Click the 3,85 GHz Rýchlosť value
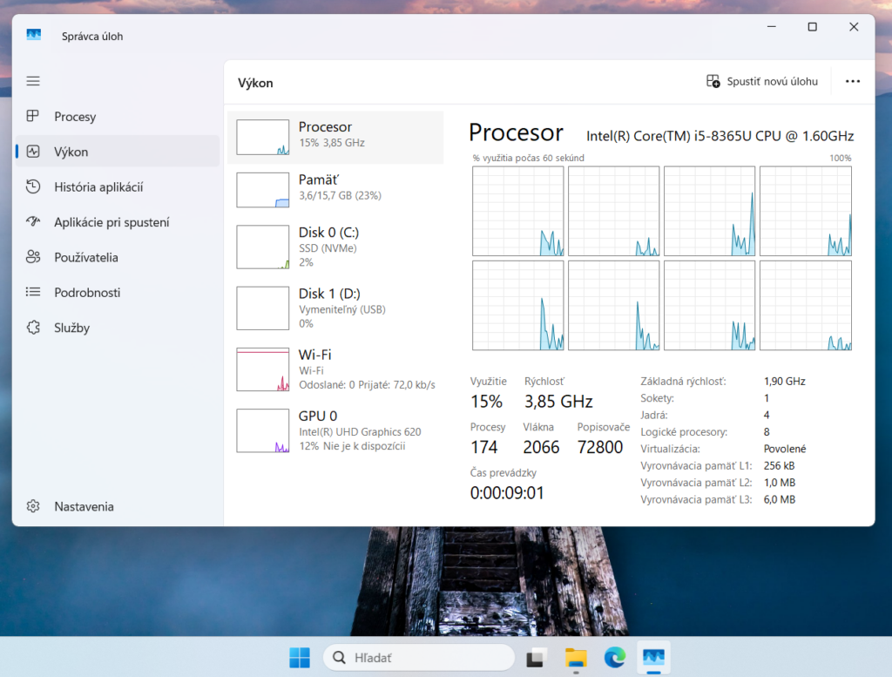 tap(558, 402)
